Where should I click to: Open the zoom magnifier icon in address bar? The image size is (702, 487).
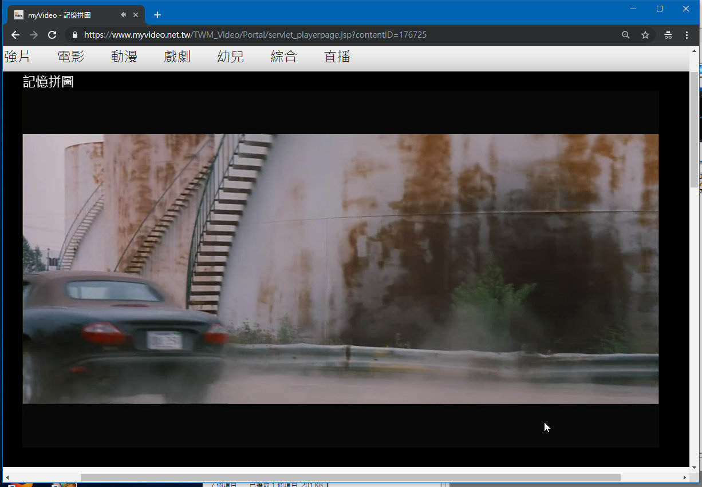pos(626,35)
